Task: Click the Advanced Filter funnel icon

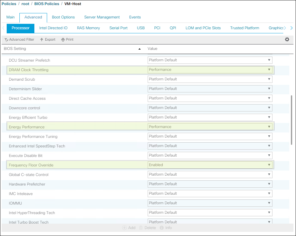Action: pyautogui.click(x=6, y=40)
